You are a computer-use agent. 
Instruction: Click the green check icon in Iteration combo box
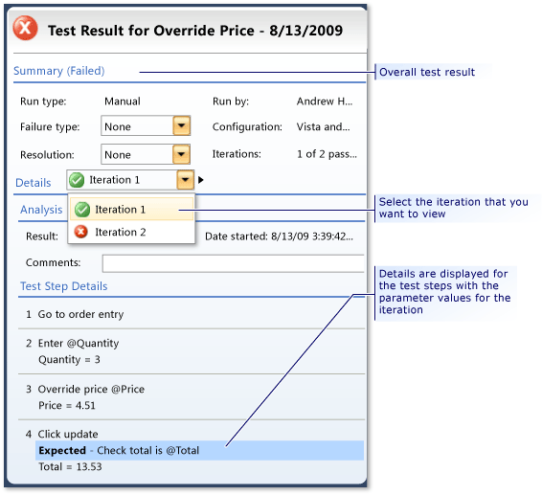click(77, 180)
